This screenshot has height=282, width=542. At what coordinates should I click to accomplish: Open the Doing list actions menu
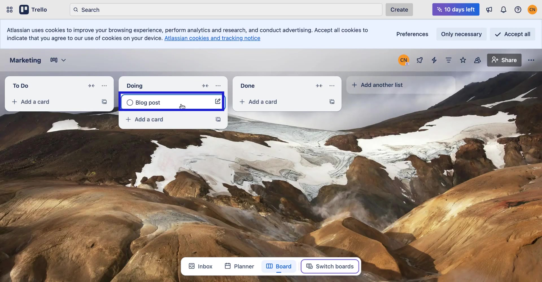tap(218, 86)
